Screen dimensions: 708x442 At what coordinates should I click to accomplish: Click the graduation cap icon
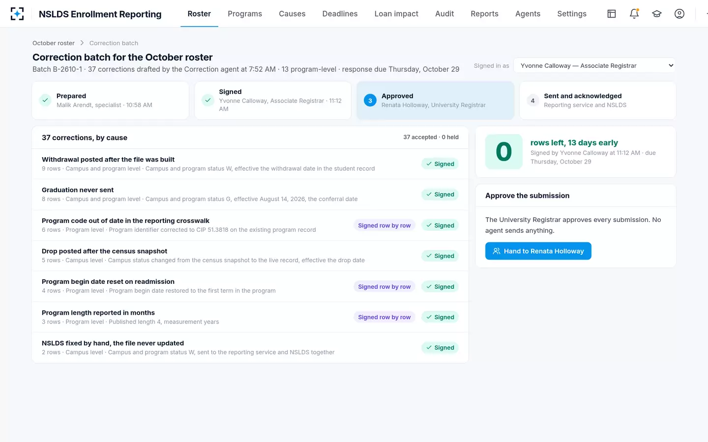click(657, 14)
